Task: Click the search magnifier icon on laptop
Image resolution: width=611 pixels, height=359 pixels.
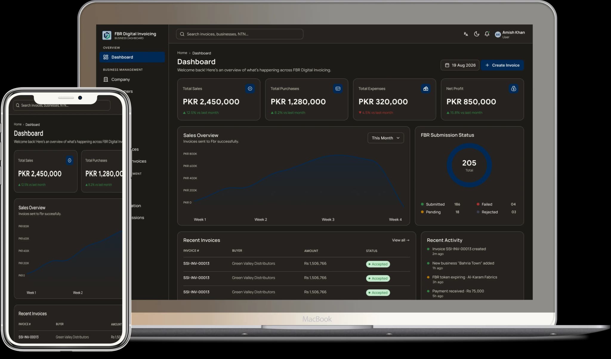Action: pos(182,34)
